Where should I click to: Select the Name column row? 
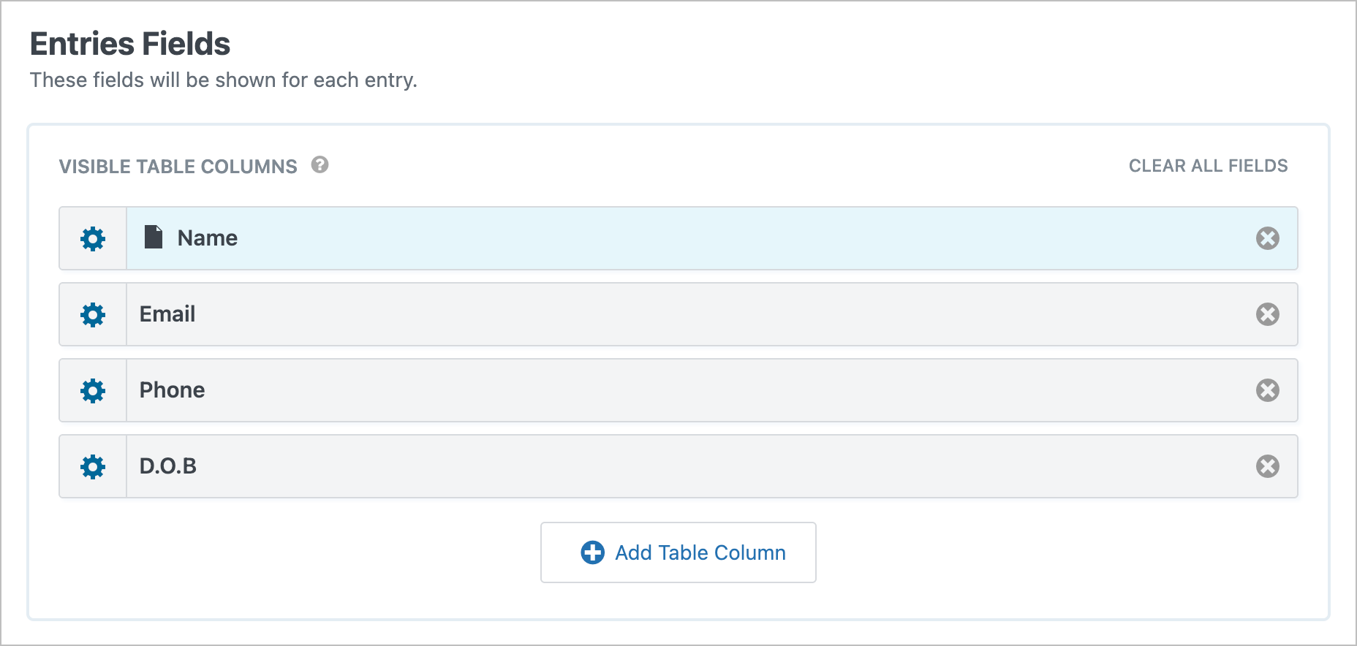[512, 238]
